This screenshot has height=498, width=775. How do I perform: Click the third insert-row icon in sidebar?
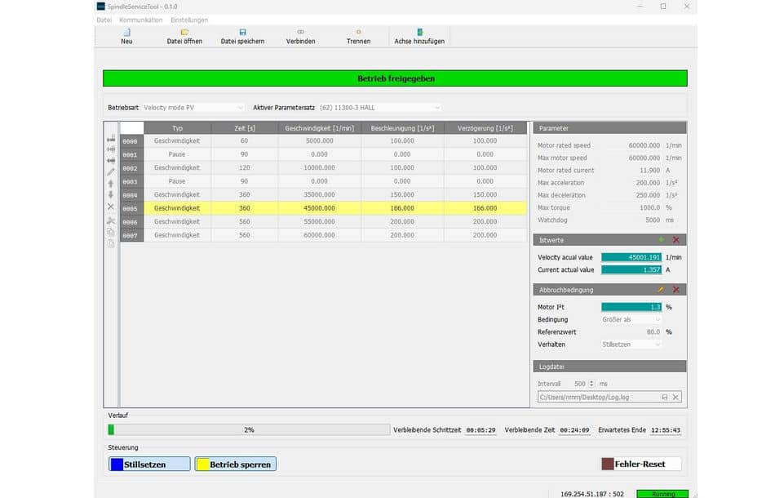coord(111,161)
